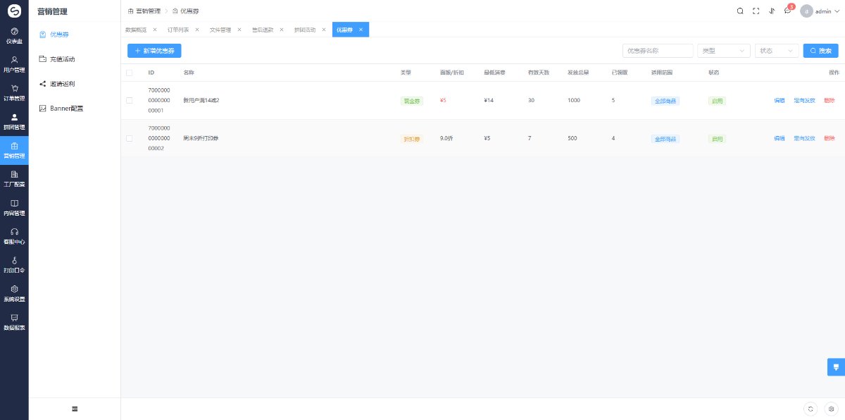Go to 用户管理 in the left rail

14,65
